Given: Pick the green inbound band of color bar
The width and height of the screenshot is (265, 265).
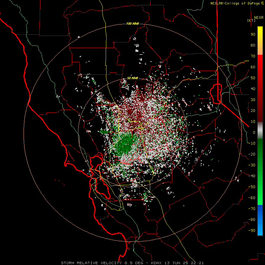Looking at the screenshot, I should (x=260, y=172).
